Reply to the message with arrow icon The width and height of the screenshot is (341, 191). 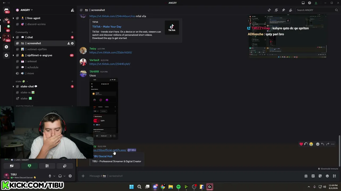(323, 144)
